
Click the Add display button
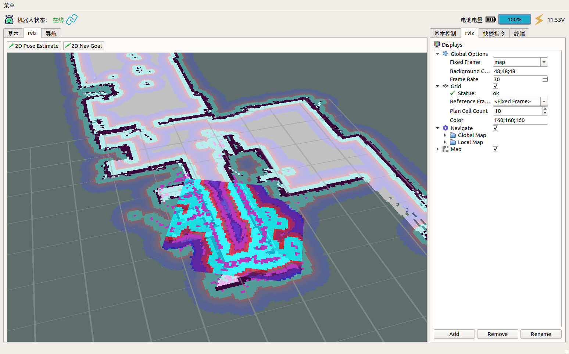(454, 334)
